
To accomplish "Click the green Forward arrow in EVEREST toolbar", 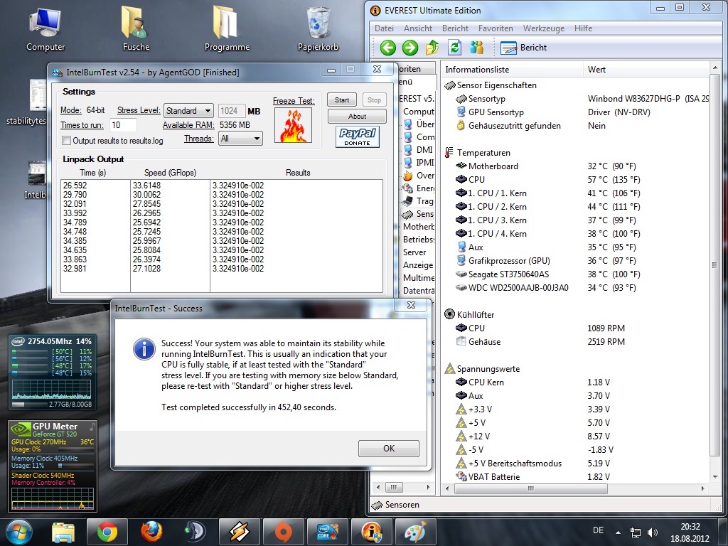I will point(410,48).
